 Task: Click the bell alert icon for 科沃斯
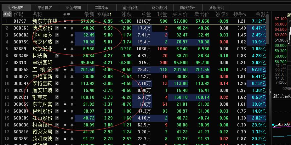pyautogui.click(x=72, y=56)
